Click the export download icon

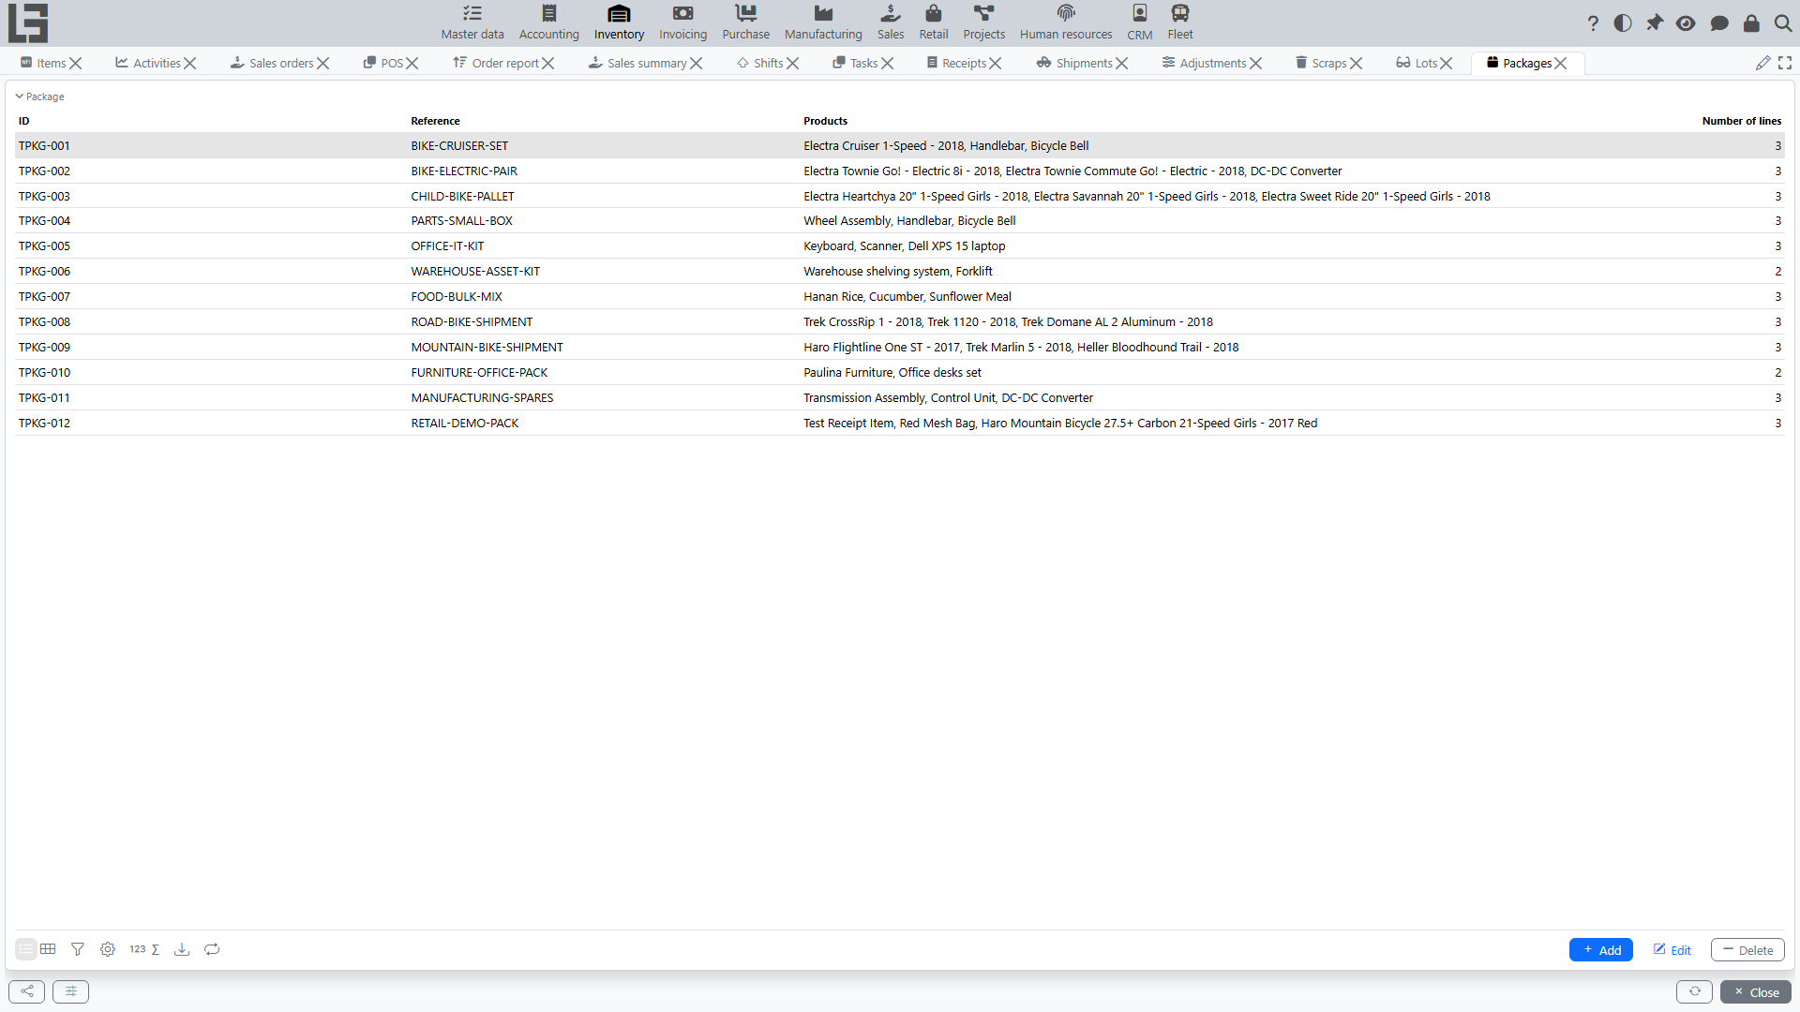pyautogui.click(x=182, y=949)
